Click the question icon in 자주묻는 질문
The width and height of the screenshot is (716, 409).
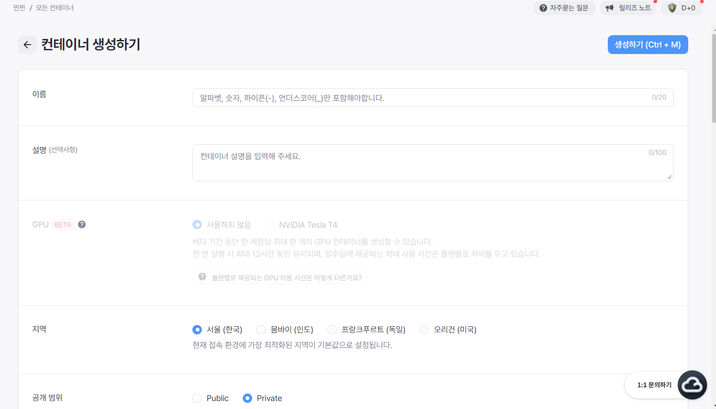tap(543, 8)
